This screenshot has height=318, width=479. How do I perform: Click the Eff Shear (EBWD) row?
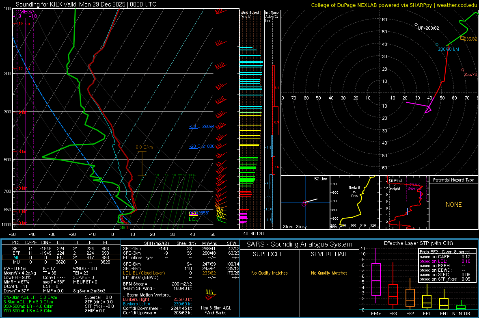point(181,278)
